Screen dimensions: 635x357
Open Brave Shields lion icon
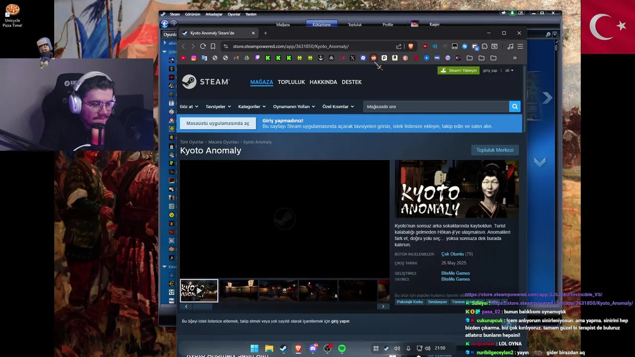click(x=411, y=46)
